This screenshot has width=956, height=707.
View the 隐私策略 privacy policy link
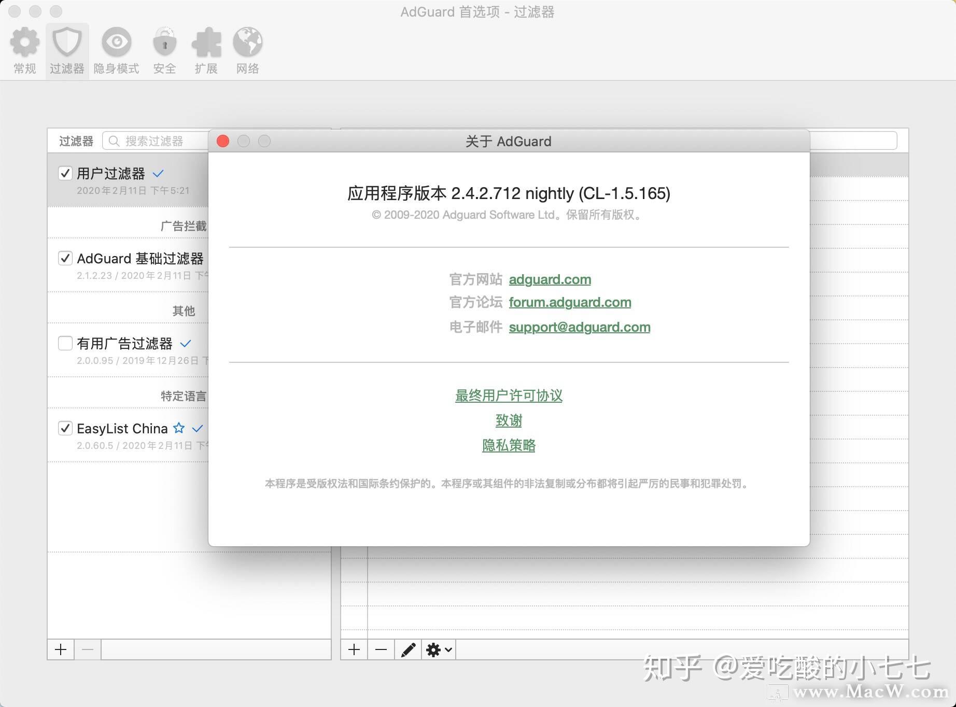pos(509,445)
